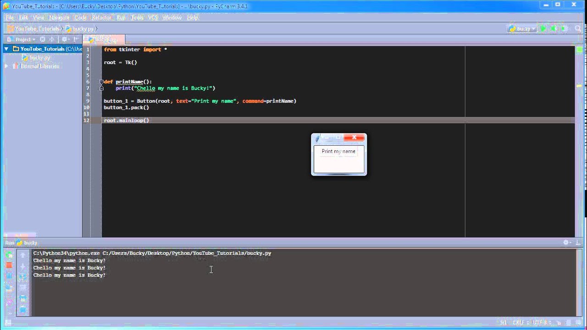Click line 12 'root.mainloop()' in the editor
The width and height of the screenshot is (587, 330).
tap(126, 121)
